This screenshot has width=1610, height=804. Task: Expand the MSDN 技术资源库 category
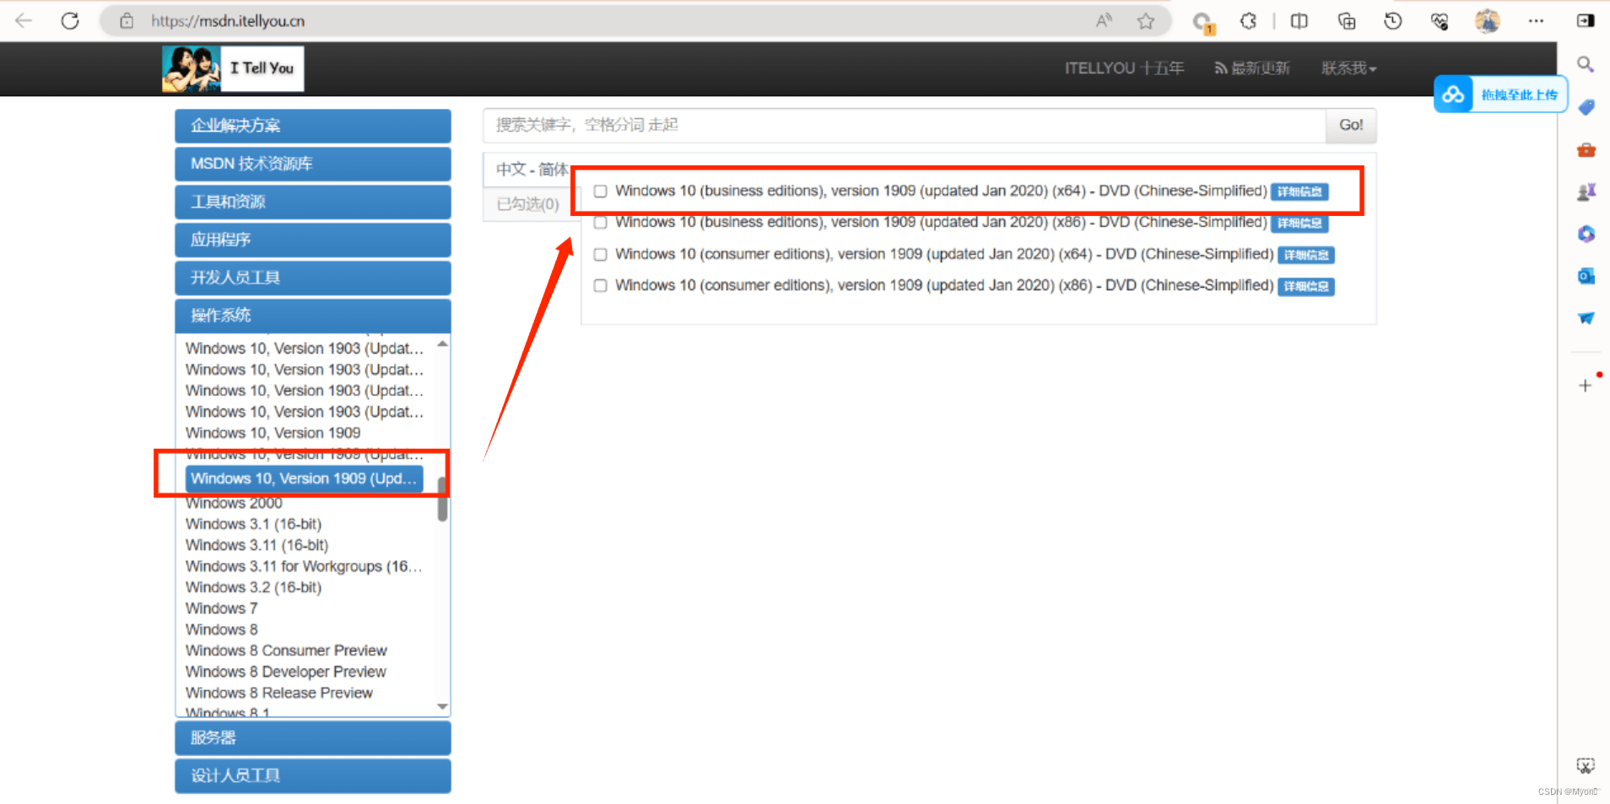pos(313,164)
